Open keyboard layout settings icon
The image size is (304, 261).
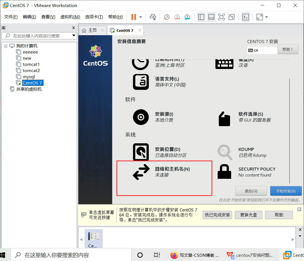224,64
